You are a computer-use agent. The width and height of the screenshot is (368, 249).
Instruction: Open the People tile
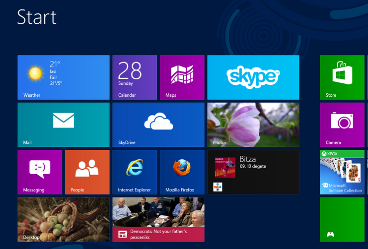tap(87, 172)
